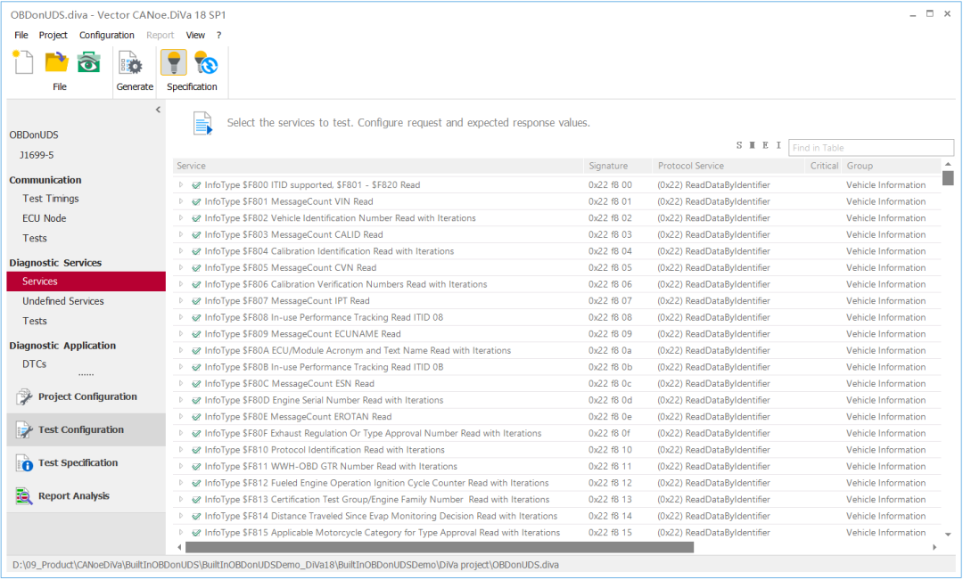
Task: Click the highlighted light bulb Specification icon
Action: click(174, 63)
